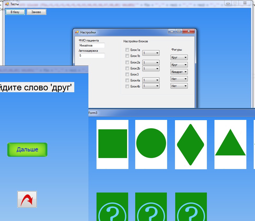Viewport: 255px width, 221px height.
Task: Click the Настройки блоков group label
Action: 136,41
